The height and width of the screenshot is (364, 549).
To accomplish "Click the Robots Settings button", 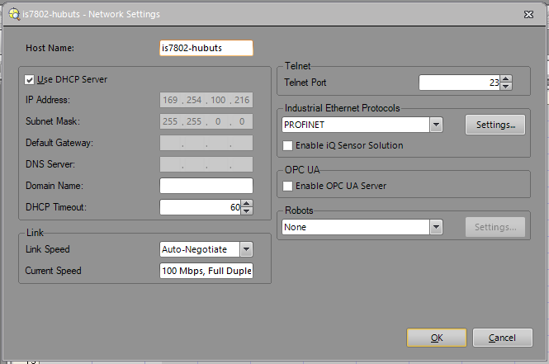I will [x=495, y=227].
